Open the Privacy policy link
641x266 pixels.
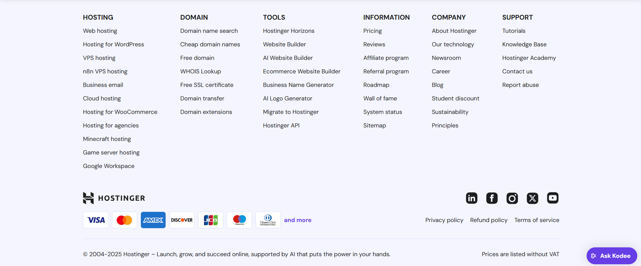(444, 220)
